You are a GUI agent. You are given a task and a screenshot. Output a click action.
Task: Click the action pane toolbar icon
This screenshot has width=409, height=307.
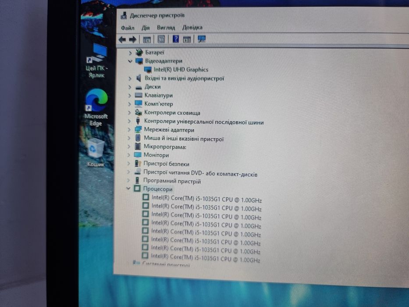click(x=187, y=39)
